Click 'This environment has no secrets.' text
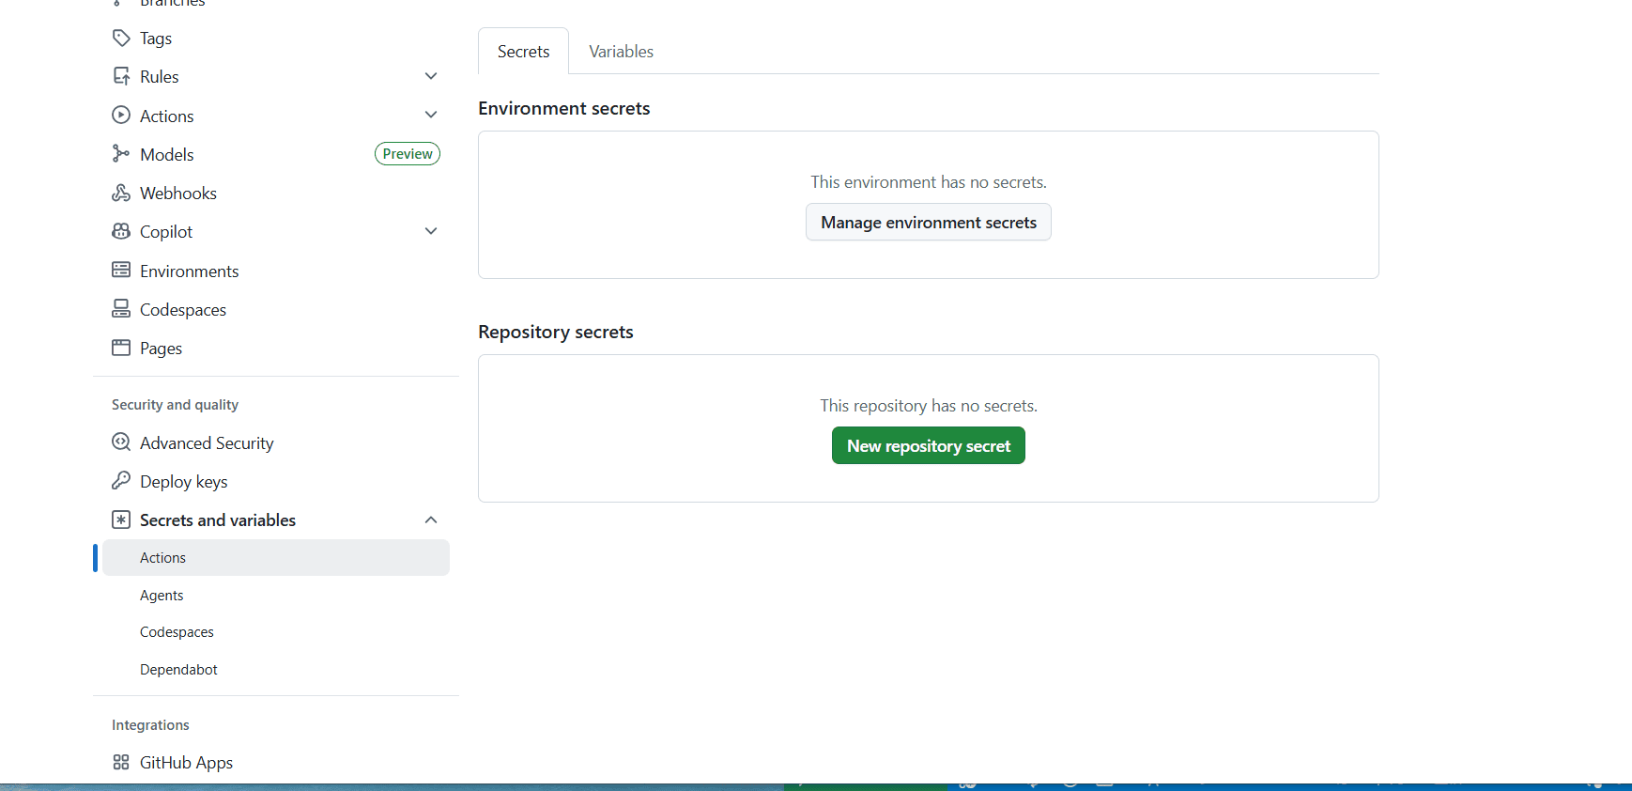Viewport: 1632px width, 791px height. (929, 182)
